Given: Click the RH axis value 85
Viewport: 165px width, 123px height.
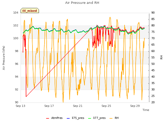Looking at the screenshot, I should [153, 19].
